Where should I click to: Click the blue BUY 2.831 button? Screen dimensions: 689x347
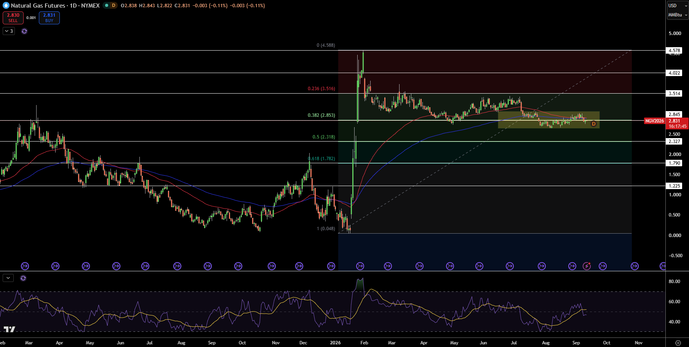49,18
